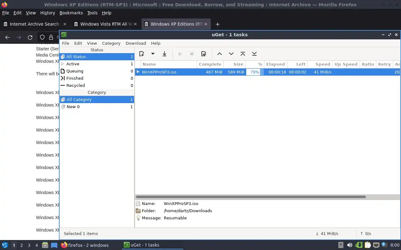Screen dimensions: 401x250
Task: Click the start menu icon in taskbar
Action: pos(5,245)
